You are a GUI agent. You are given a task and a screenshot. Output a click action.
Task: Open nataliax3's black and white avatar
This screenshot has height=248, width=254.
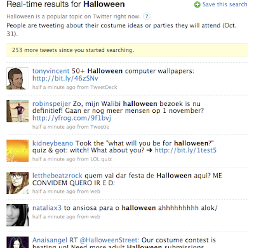(x=17, y=215)
